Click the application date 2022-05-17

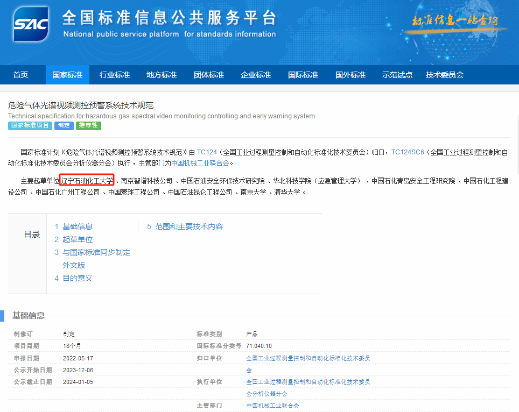78,358
